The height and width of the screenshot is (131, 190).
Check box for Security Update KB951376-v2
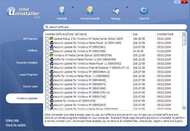[x=47, y=92]
